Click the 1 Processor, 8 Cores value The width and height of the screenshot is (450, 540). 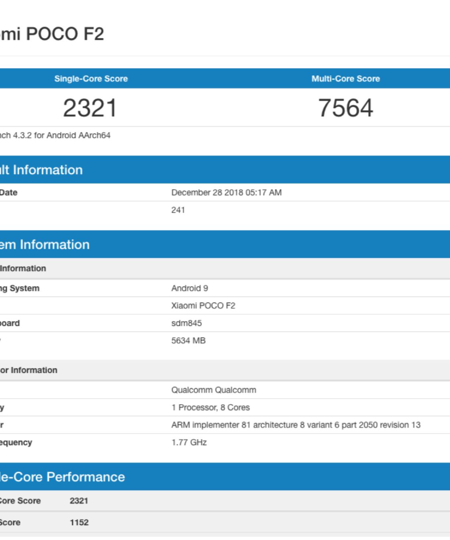click(x=210, y=408)
